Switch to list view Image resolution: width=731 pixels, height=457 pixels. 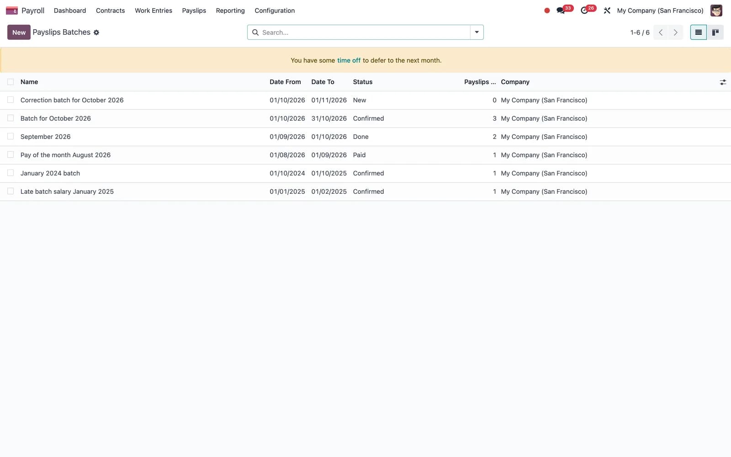click(x=698, y=32)
